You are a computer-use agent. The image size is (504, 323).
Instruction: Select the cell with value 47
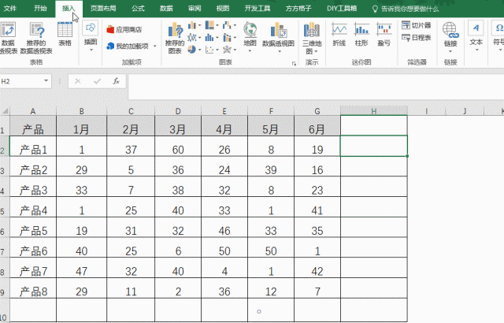(x=81, y=268)
